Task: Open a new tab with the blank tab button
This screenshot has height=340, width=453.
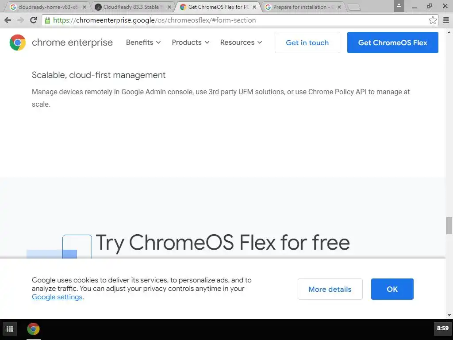Action: click(x=353, y=7)
